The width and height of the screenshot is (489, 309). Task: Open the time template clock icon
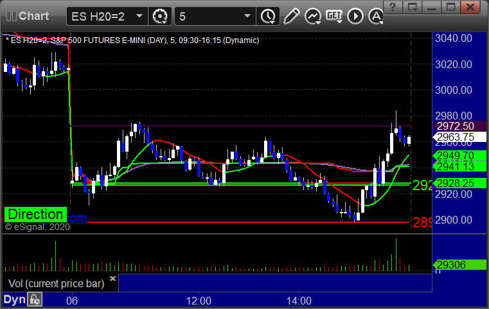coord(267,16)
